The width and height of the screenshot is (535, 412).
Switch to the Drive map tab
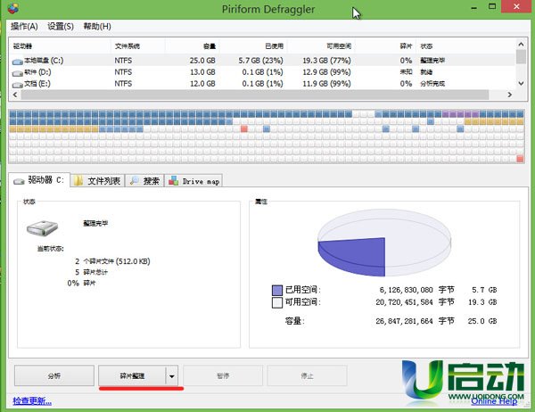pos(193,181)
